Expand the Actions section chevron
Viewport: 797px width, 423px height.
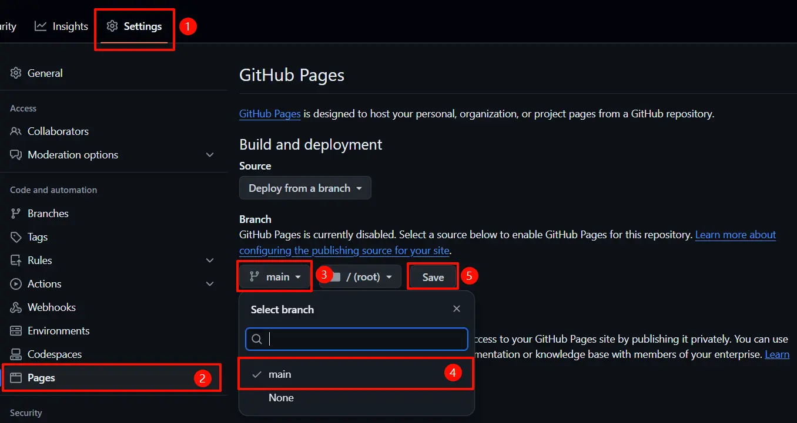click(210, 284)
